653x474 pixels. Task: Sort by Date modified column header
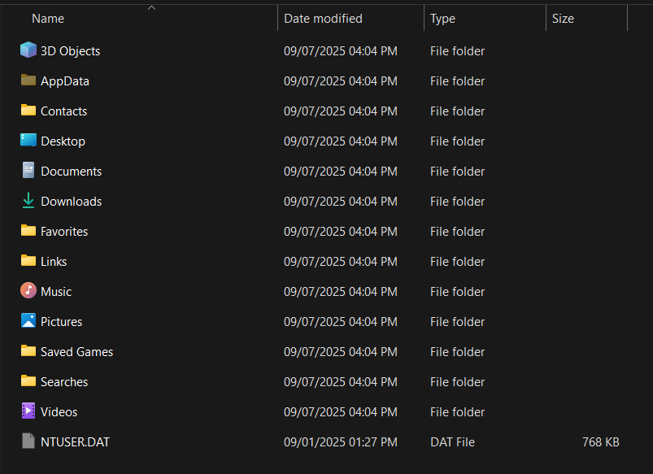[323, 19]
